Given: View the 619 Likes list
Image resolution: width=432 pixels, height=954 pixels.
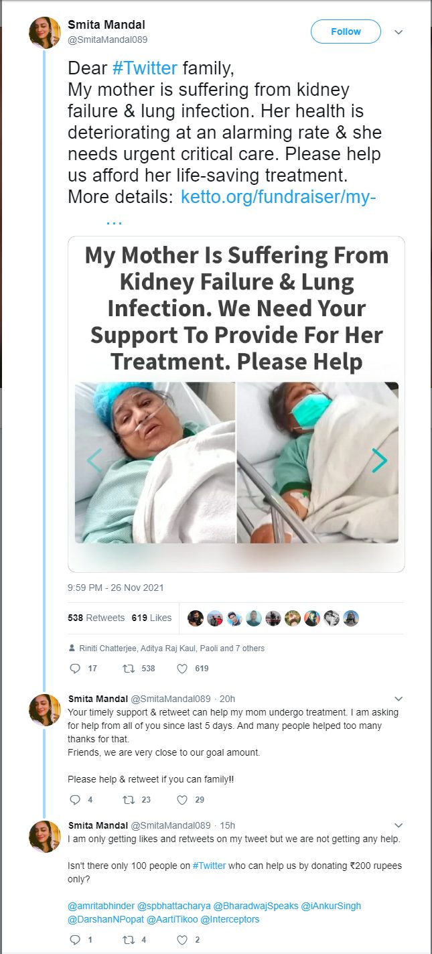Looking at the screenshot, I should (x=151, y=618).
